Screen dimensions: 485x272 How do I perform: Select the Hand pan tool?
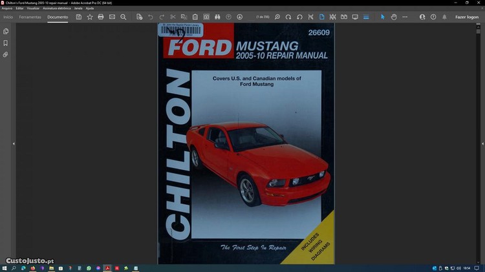pos(393,17)
